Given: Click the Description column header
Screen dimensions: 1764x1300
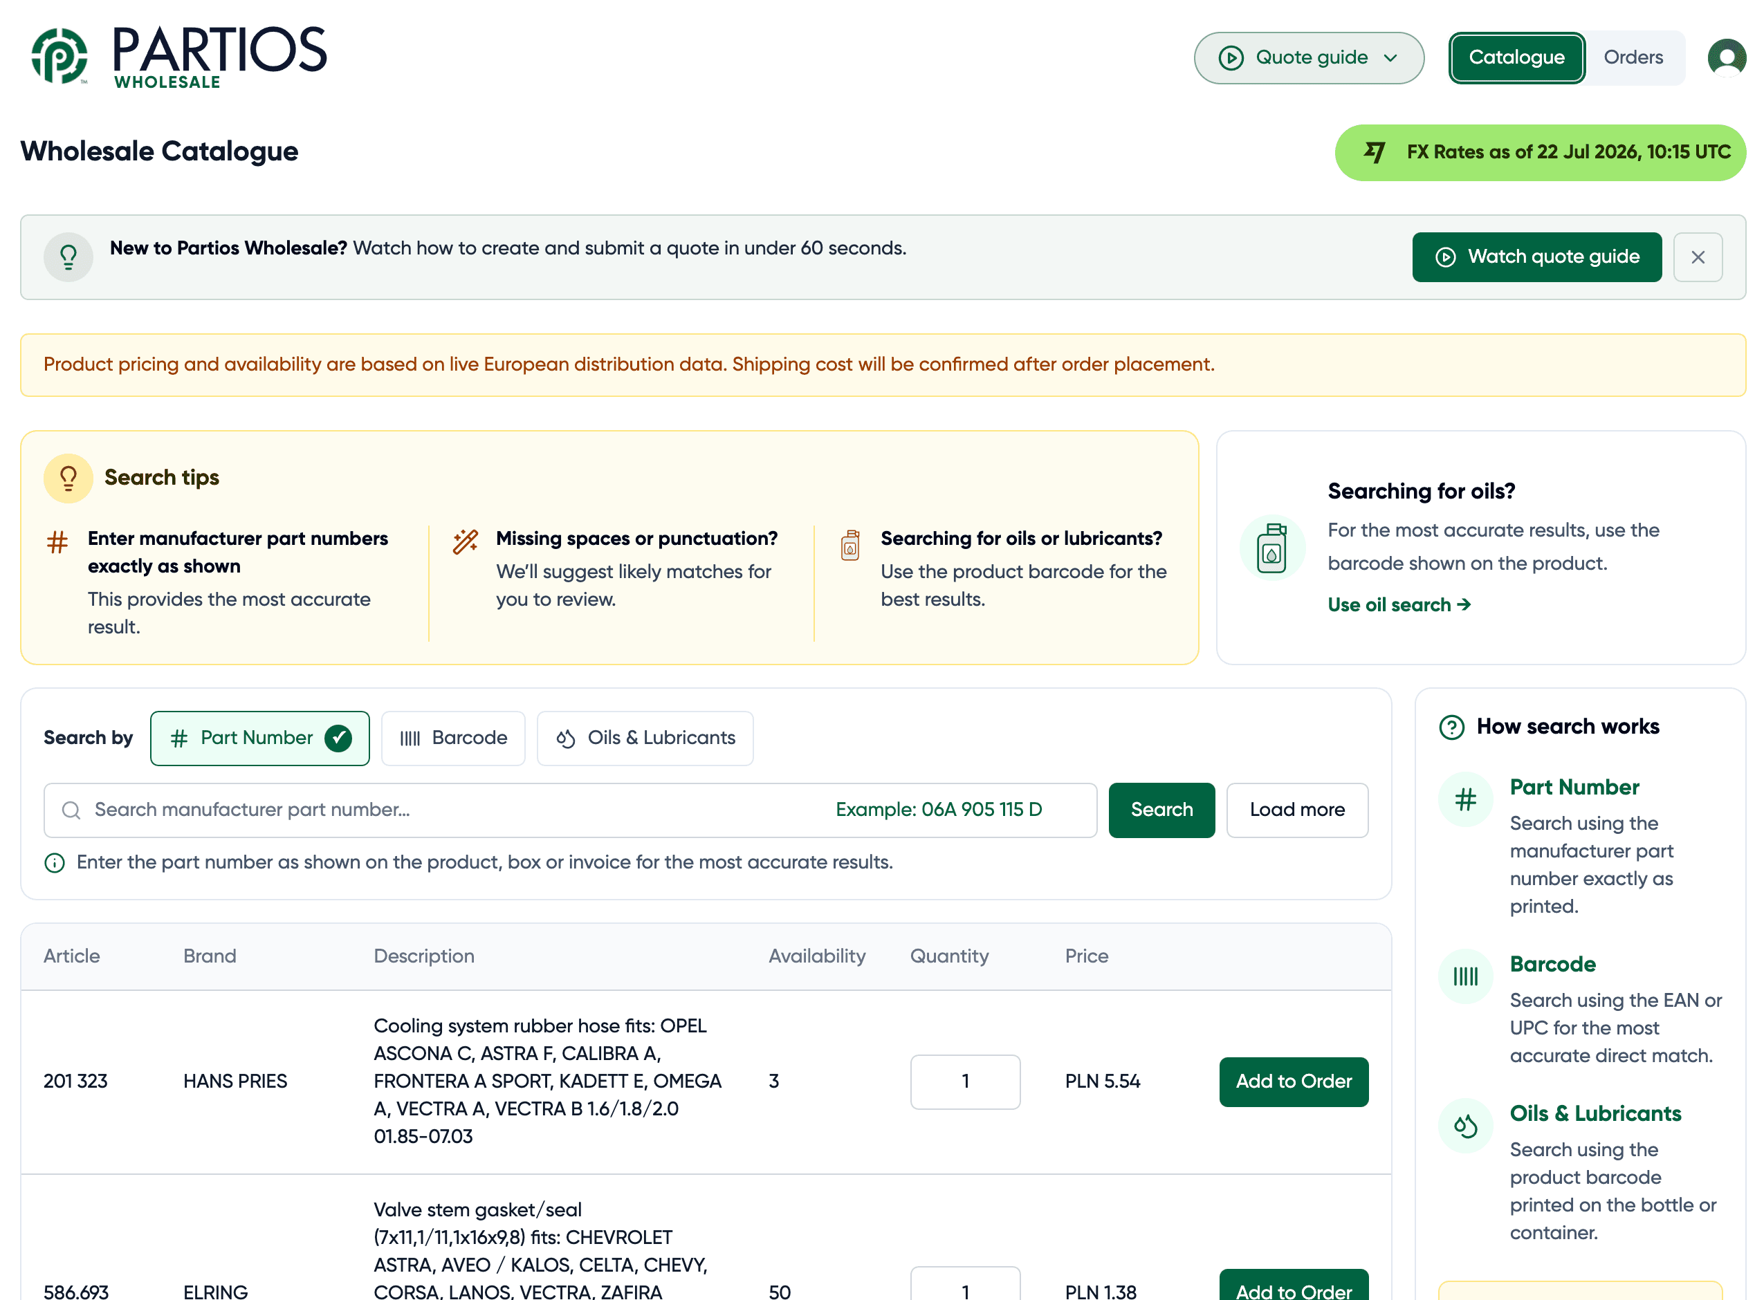Looking at the screenshot, I should (423, 956).
